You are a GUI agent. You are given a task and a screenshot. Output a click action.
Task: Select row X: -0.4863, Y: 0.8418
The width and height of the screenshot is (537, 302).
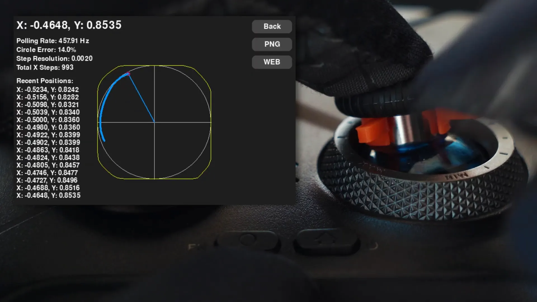click(x=48, y=150)
